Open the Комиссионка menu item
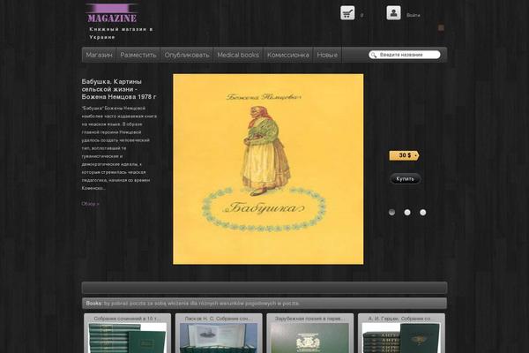Screen dimensions: 529x353 (288, 55)
